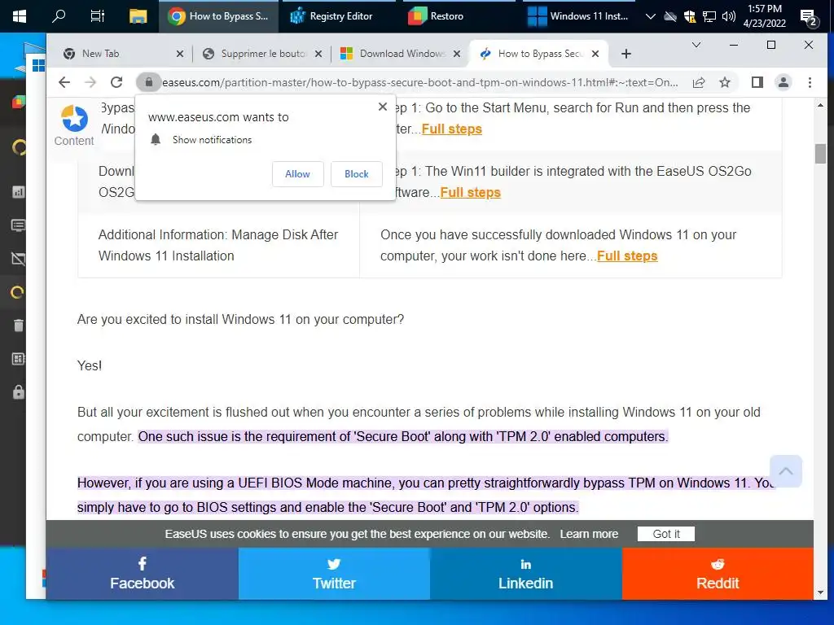Close the notification permission popup

click(x=383, y=107)
